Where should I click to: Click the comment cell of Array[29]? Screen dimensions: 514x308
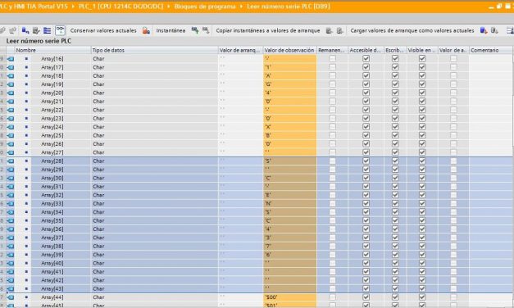tap(491, 170)
